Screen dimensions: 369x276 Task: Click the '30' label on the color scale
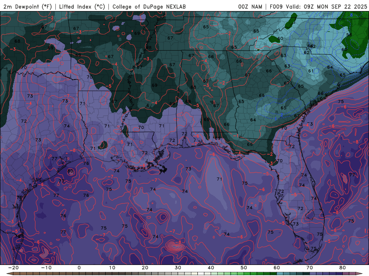point(178,268)
